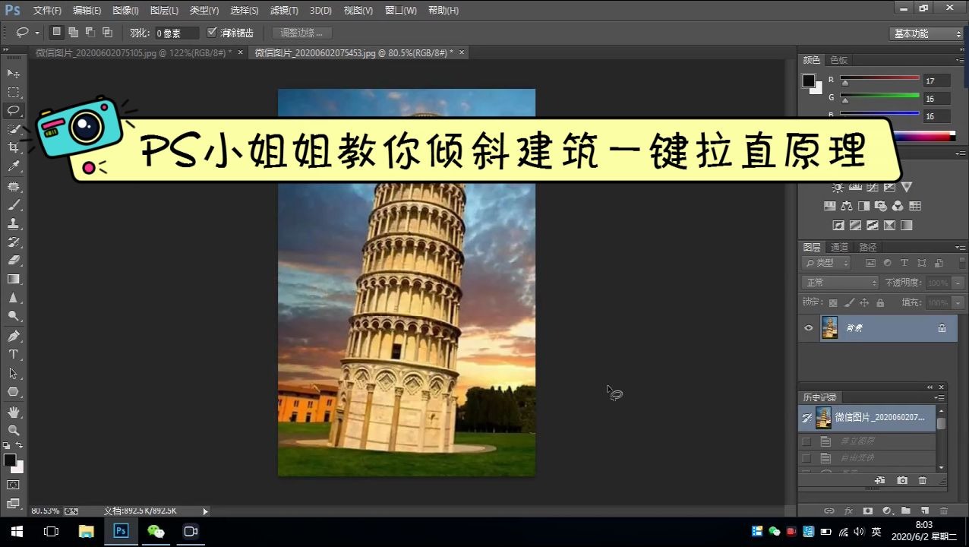Viewport: 969px width, 547px height.
Task: Toggle Quick Mask mode icon
Action: pyautogui.click(x=14, y=485)
